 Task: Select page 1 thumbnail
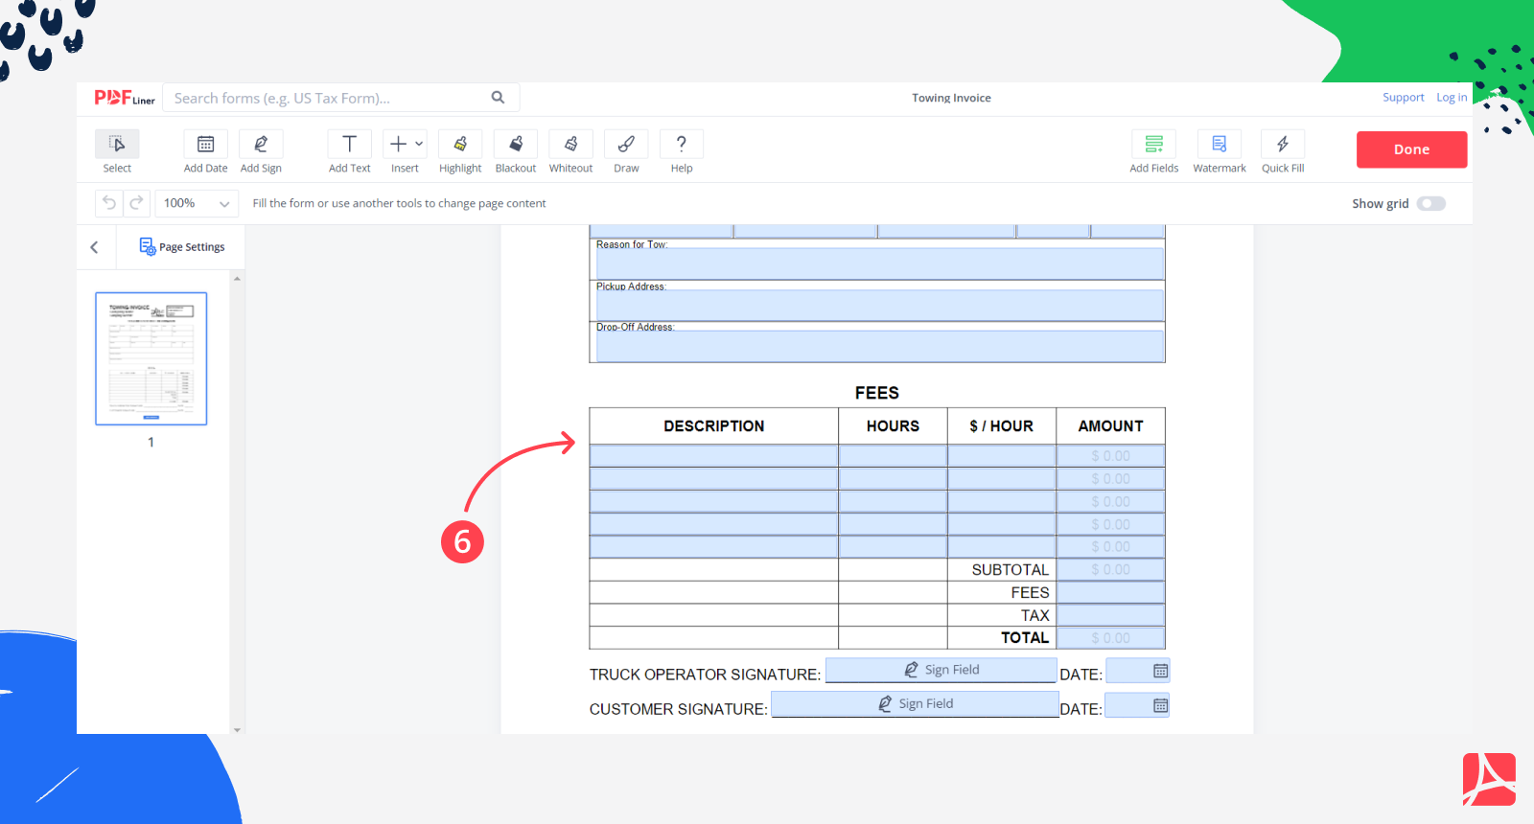click(151, 358)
